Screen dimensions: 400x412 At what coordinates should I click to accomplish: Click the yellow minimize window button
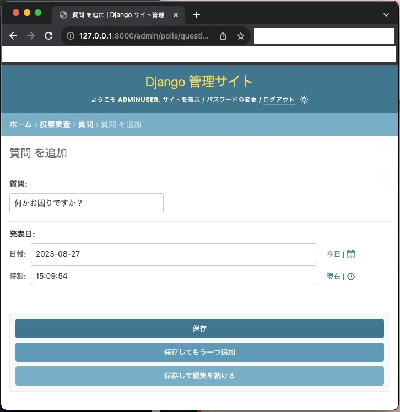(x=27, y=13)
